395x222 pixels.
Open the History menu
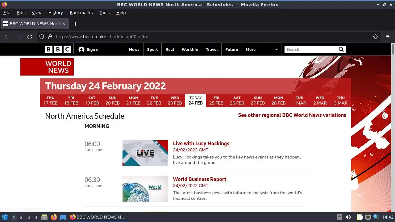click(56, 13)
